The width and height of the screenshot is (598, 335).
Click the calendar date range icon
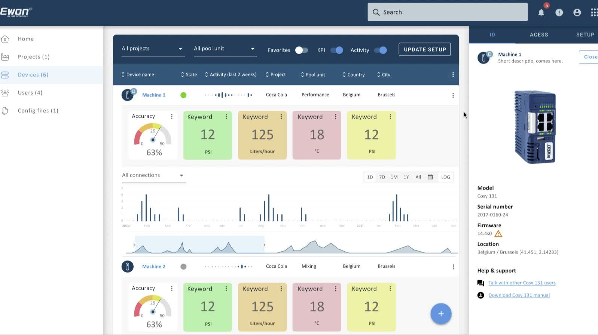(x=430, y=177)
